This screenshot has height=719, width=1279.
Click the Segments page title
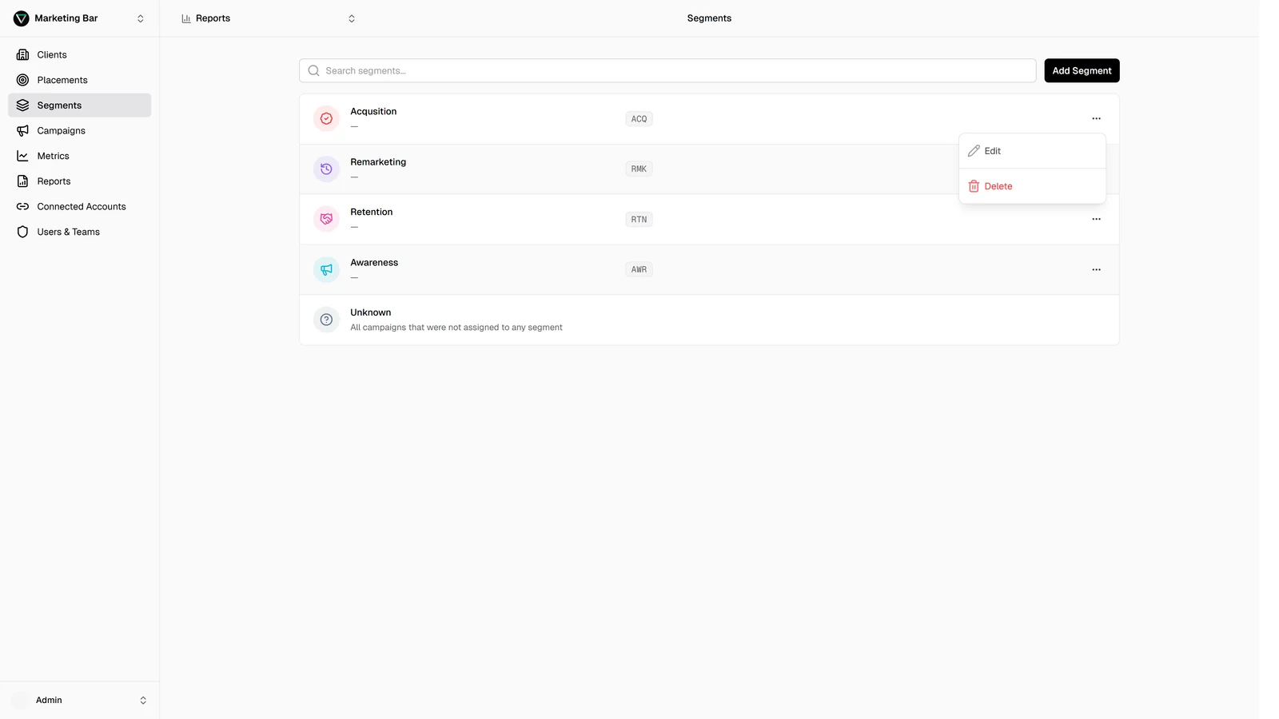(709, 18)
